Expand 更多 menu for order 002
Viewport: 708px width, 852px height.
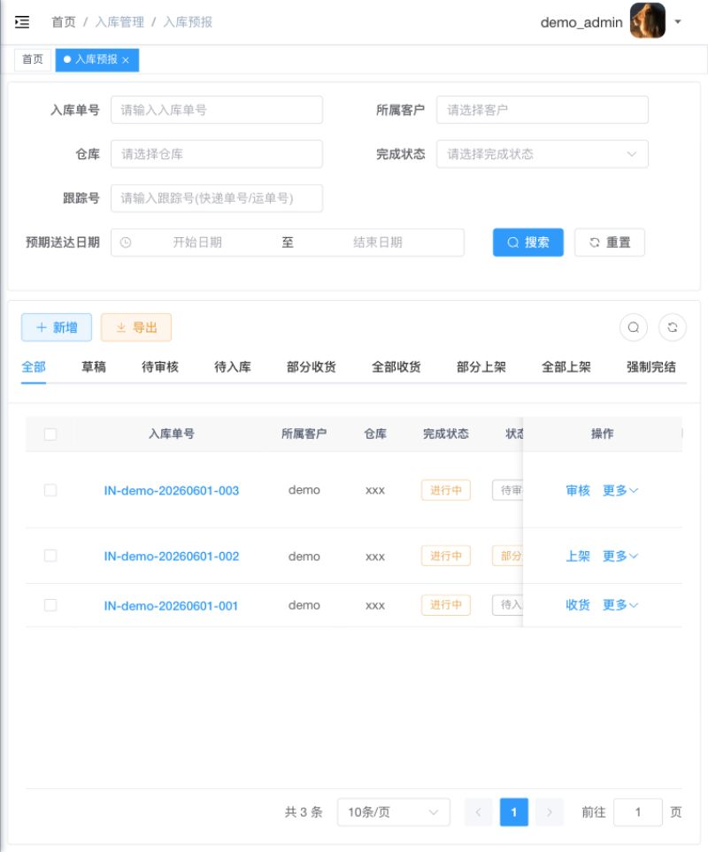[x=620, y=556]
